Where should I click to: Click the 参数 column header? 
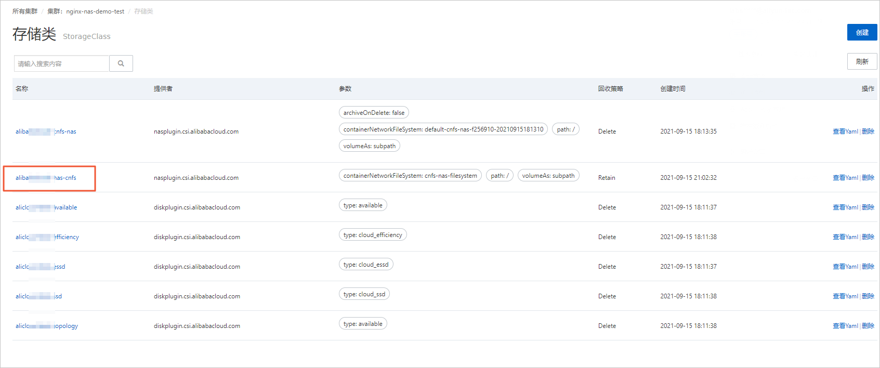coord(345,89)
